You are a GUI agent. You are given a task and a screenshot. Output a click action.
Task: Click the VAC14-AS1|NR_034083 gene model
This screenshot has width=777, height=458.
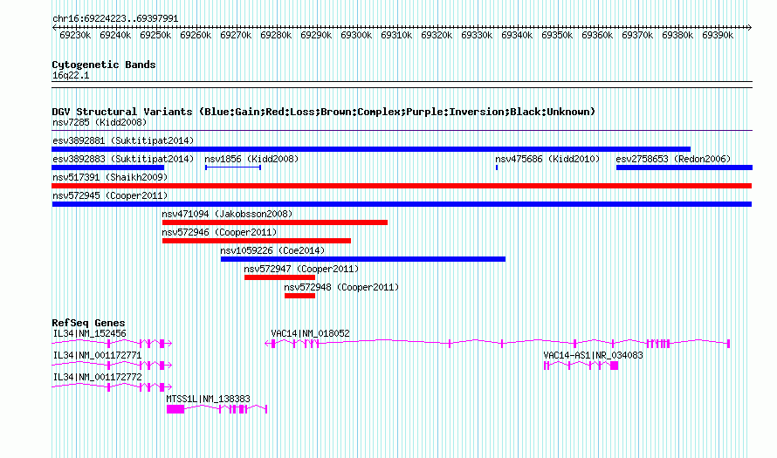(581, 366)
